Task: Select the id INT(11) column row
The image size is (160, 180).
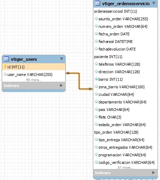Action: tap(34, 67)
